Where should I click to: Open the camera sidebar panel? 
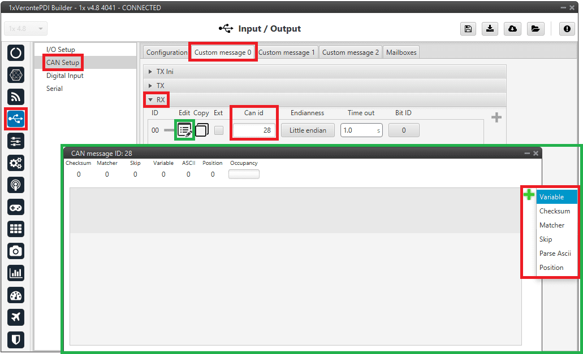(16, 251)
